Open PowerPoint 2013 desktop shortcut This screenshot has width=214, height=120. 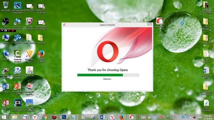pyautogui.click(x=17, y=89)
